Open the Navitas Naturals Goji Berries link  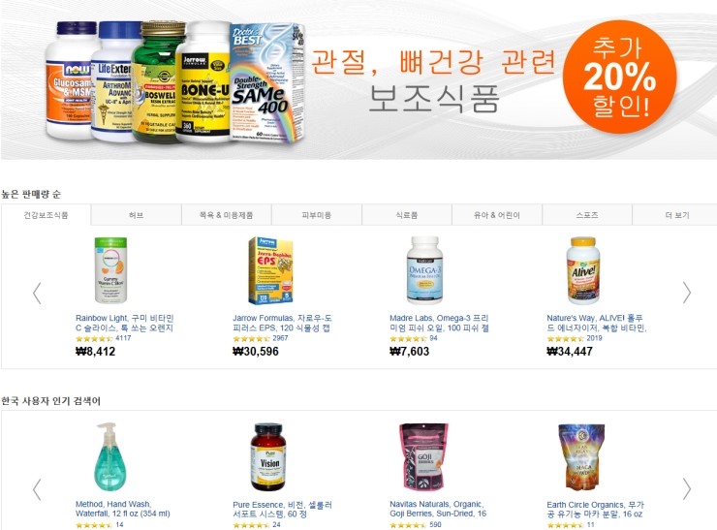(438, 509)
